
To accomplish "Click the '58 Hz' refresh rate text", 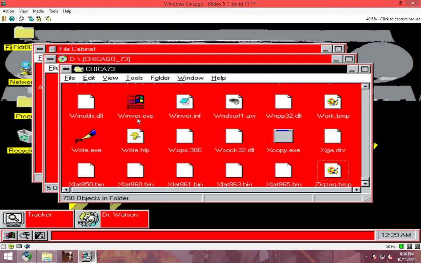I will click(391, 247).
